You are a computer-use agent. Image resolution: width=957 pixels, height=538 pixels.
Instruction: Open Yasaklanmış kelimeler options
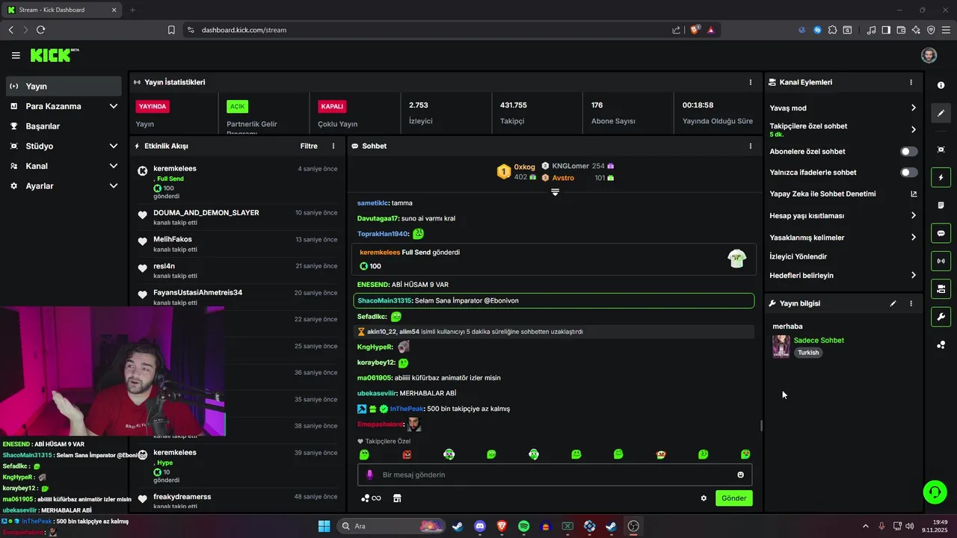tap(843, 238)
